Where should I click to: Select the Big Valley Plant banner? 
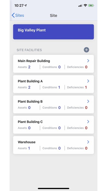(x=53, y=32)
